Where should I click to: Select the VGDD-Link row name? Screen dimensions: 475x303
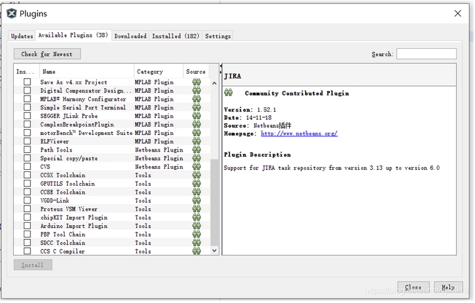55,201
